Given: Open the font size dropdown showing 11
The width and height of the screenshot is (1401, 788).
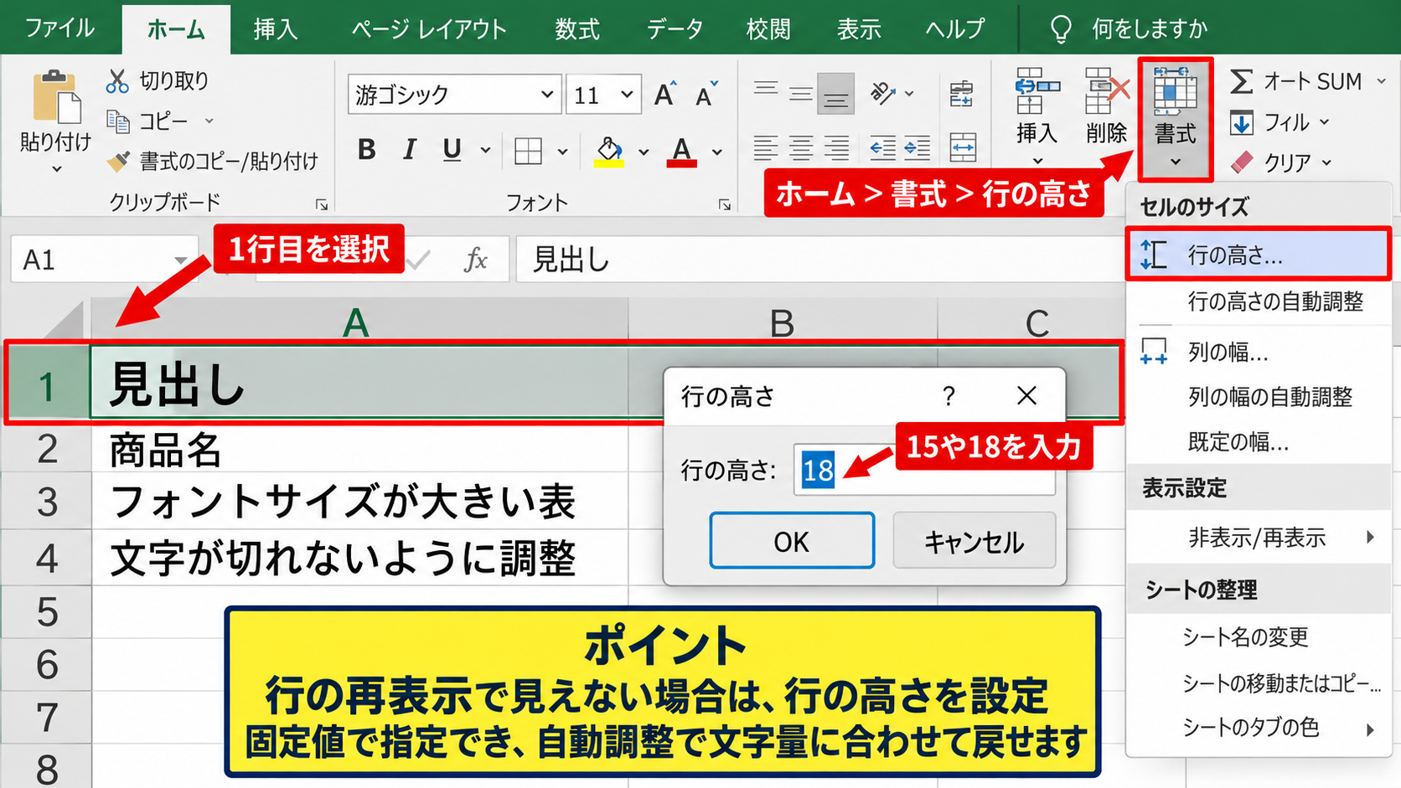Looking at the screenshot, I should pyautogui.click(x=626, y=94).
